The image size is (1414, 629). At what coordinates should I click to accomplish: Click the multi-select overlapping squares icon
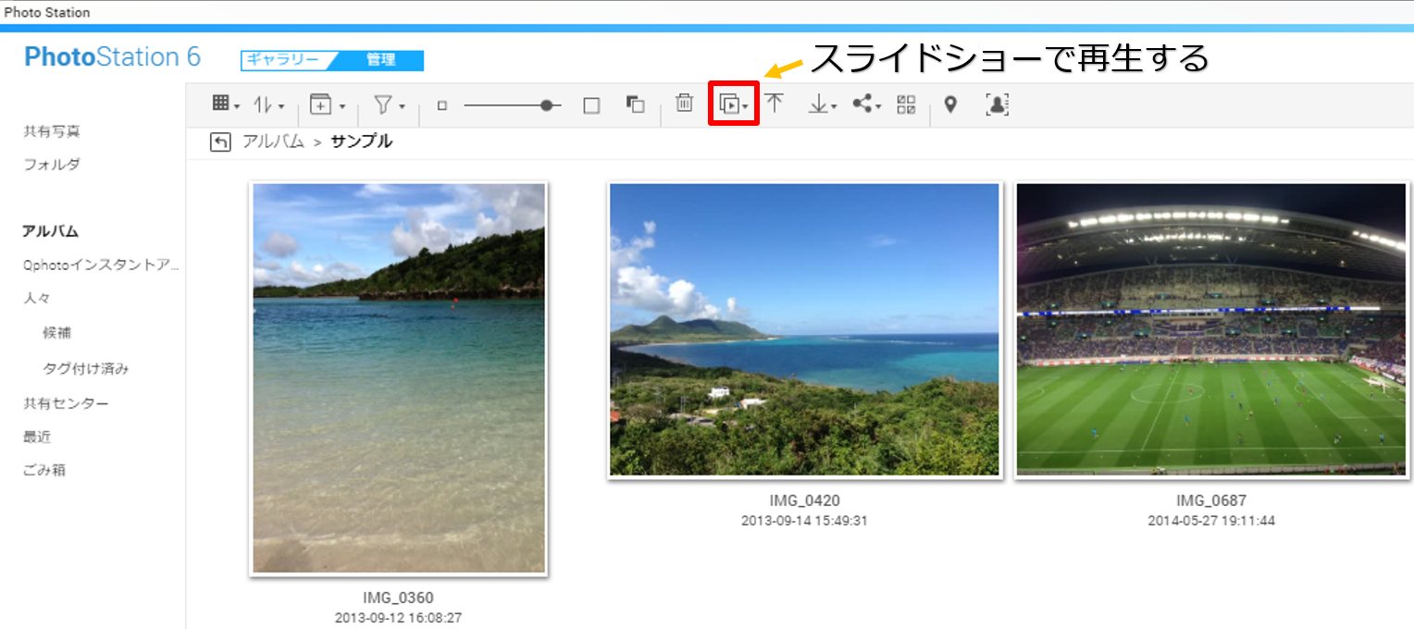click(x=635, y=105)
